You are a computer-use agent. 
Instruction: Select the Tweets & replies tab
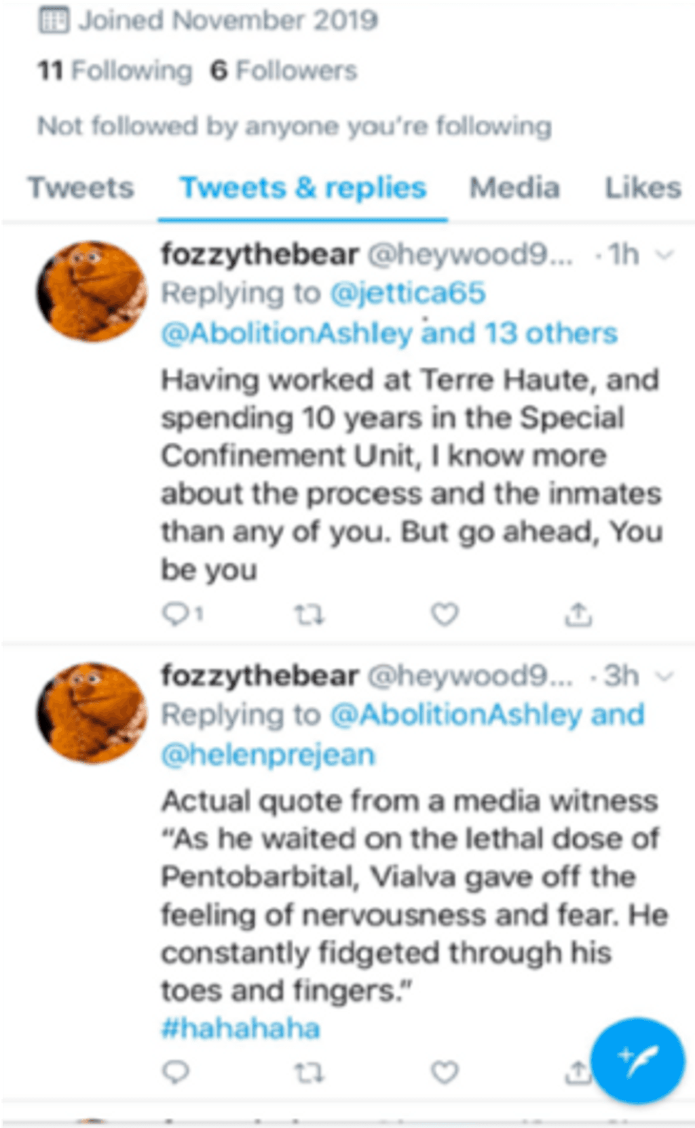tap(303, 188)
